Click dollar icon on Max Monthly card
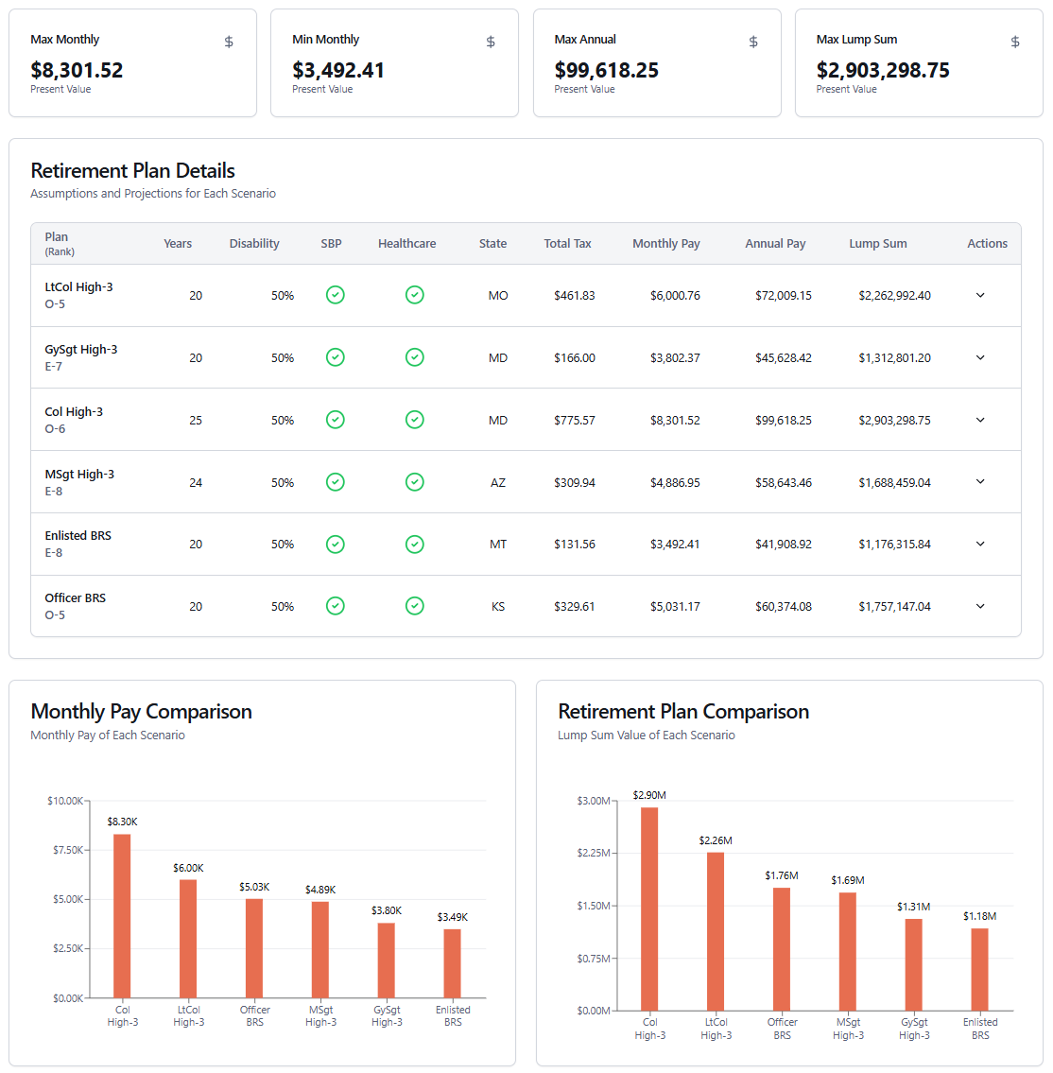The height and width of the screenshot is (1073, 1053). click(x=229, y=42)
